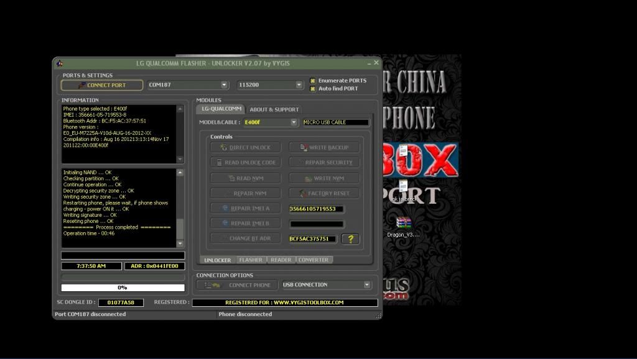Click the REPAIR IMEI B button
The width and height of the screenshot is (637, 359).
pyautogui.click(x=245, y=223)
